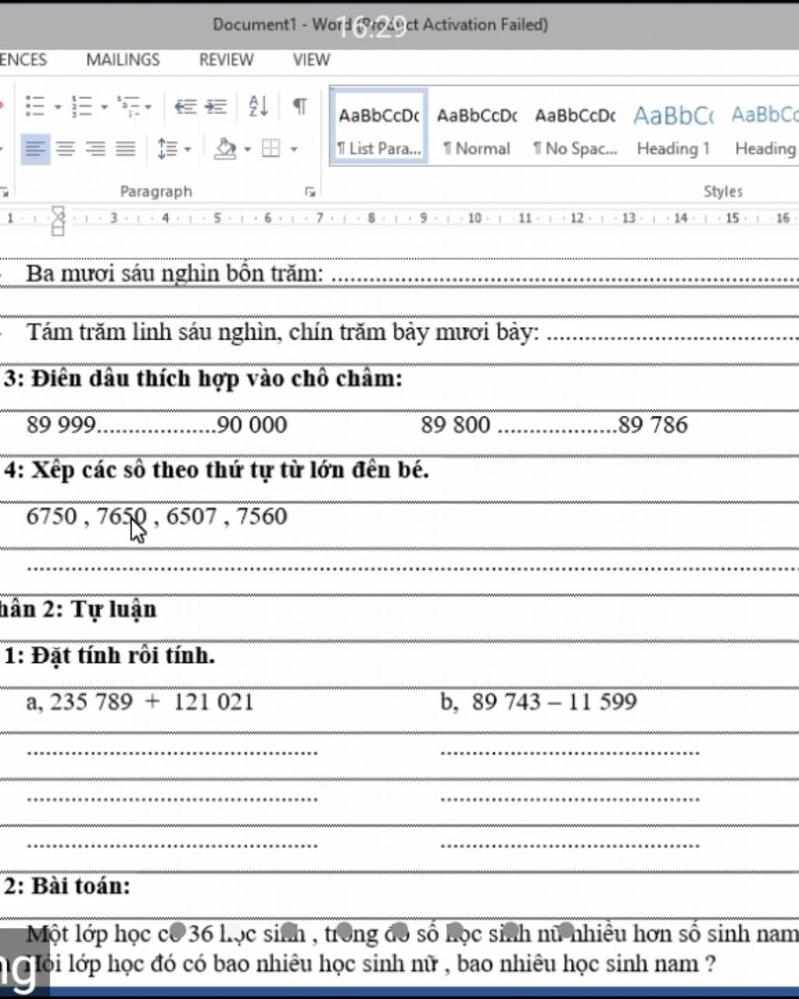The width and height of the screenshot is (799, 999).
Task: Click the number 90 000
Action: pos(252,425)
